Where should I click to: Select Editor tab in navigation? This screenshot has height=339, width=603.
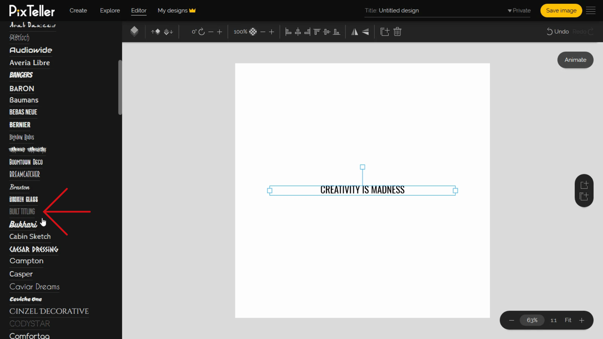[x=139, y=10]
